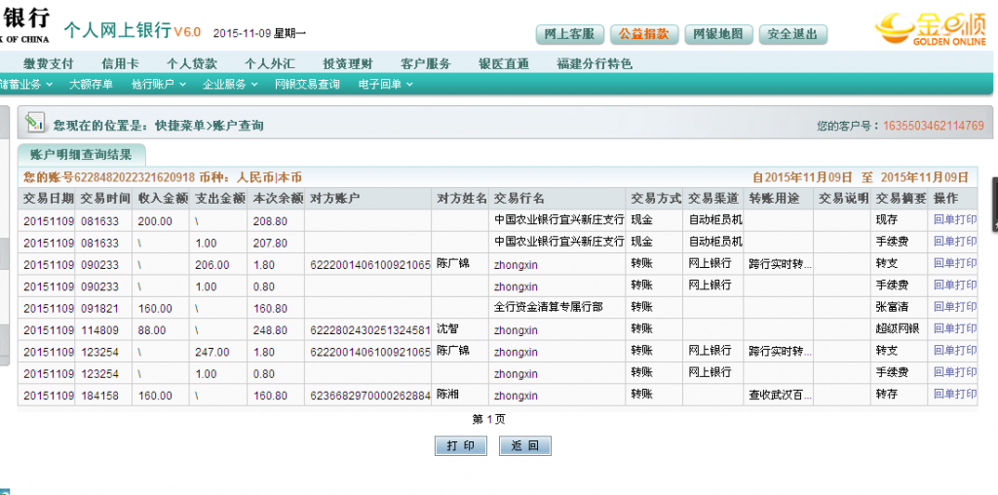Go to the 投资理财 menu
Viewport: 998px width, 495px height.
click(347, 63)
